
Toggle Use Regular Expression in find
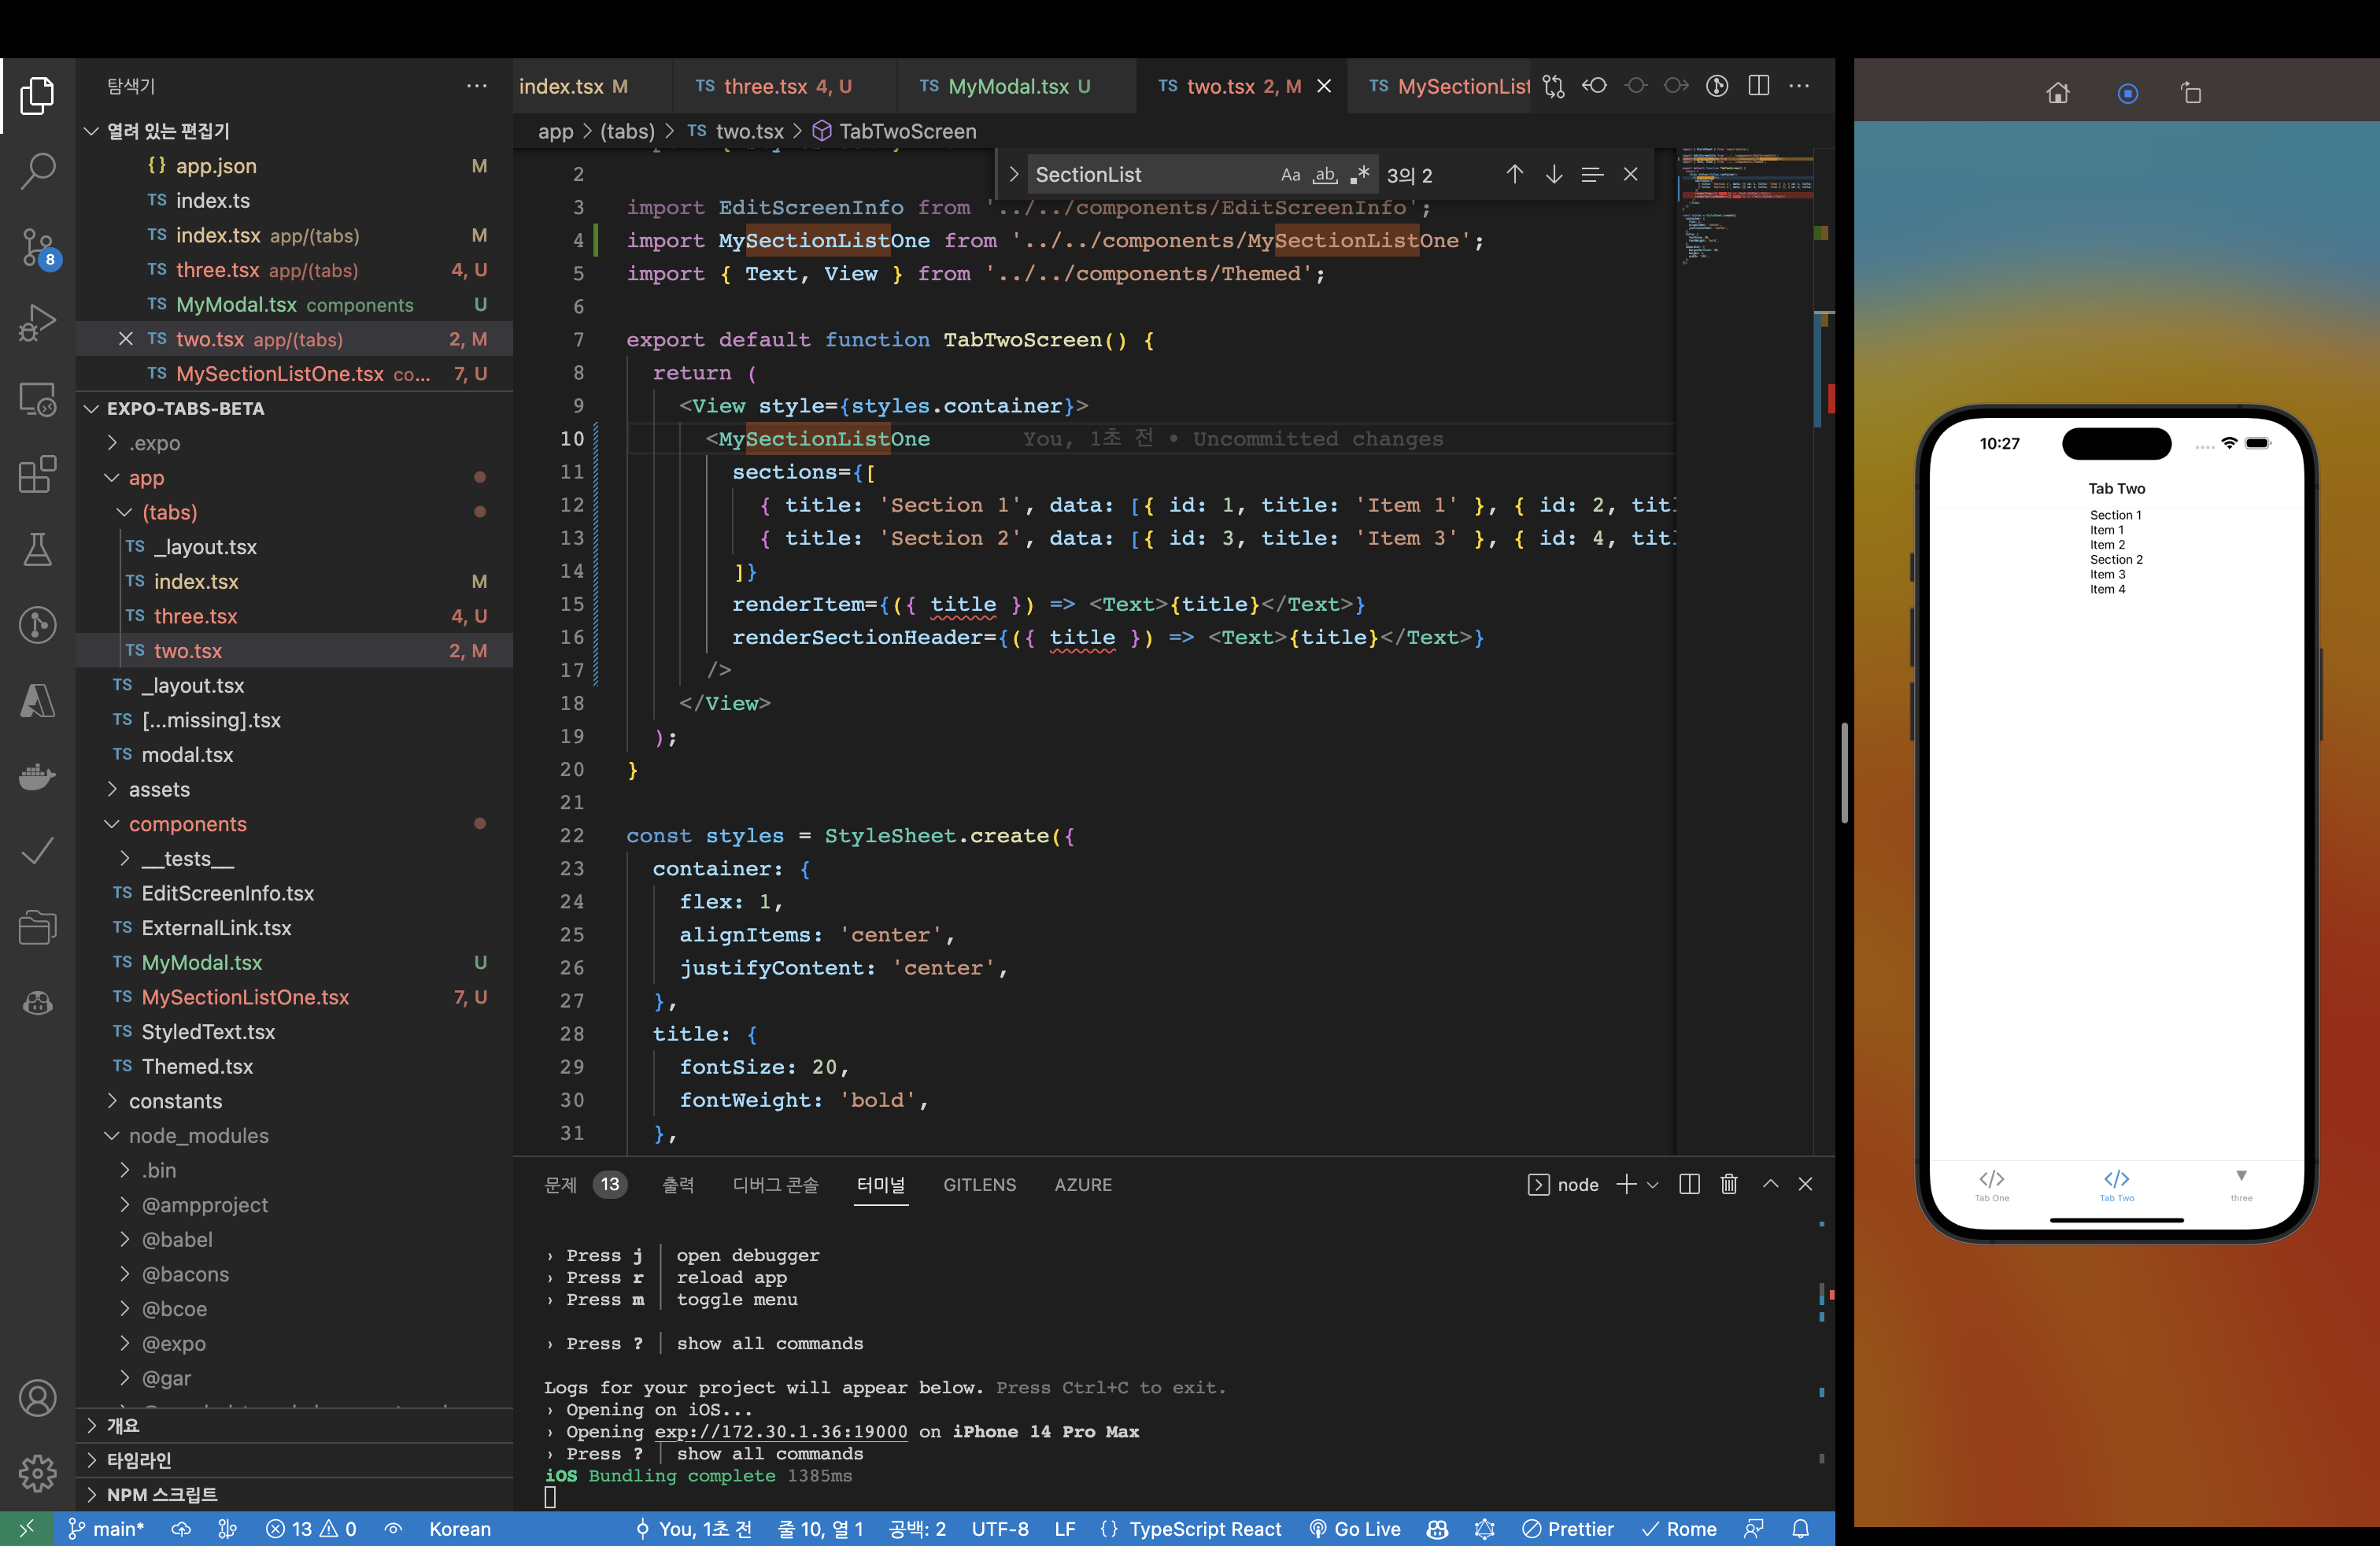point(1359,175)
